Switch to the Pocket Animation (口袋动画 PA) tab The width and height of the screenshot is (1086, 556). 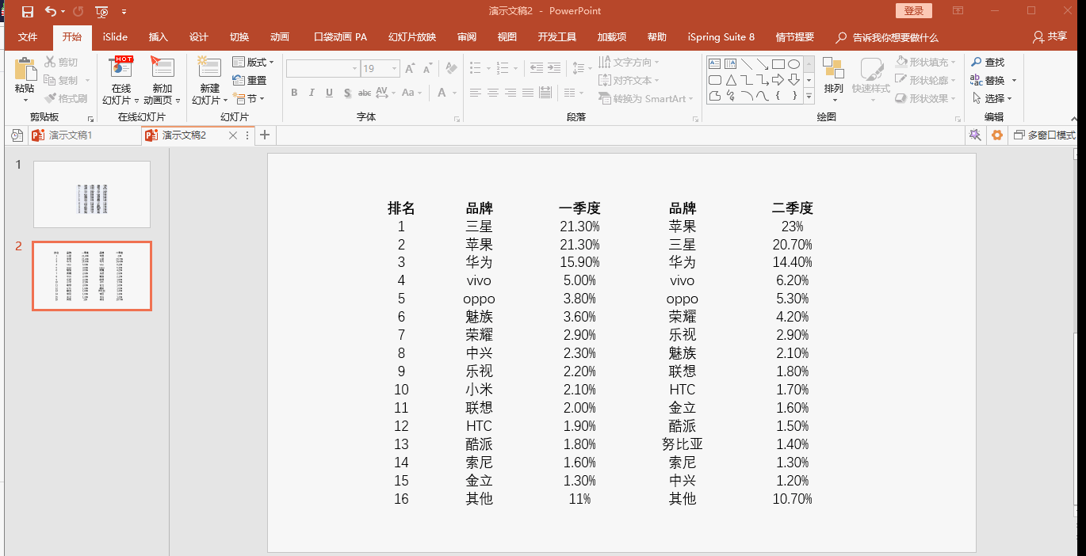coord(341,37)
